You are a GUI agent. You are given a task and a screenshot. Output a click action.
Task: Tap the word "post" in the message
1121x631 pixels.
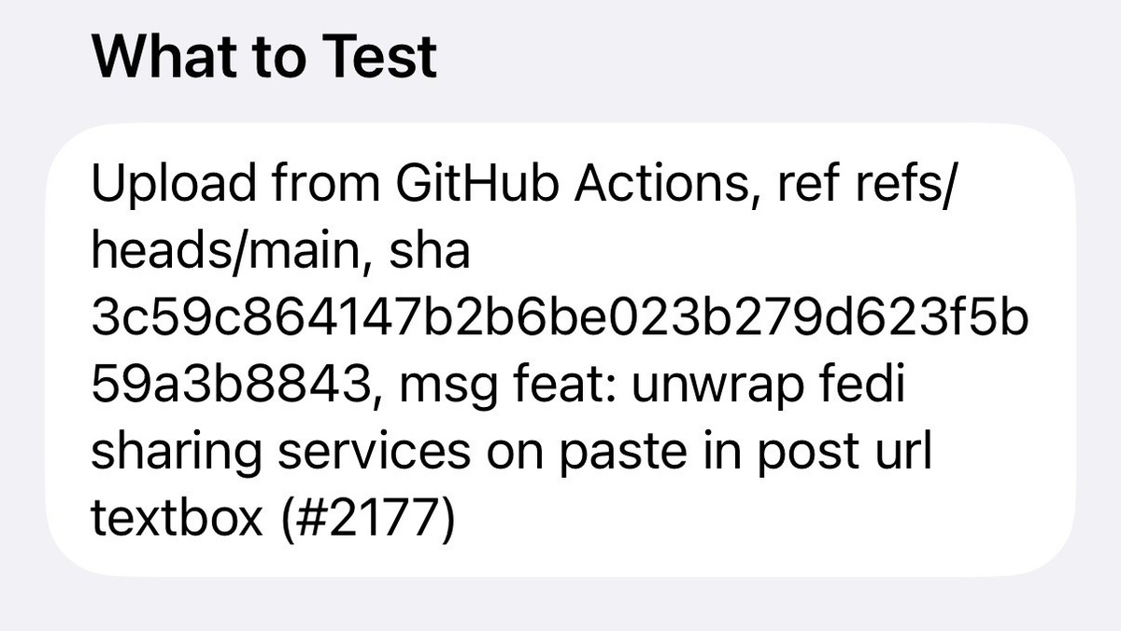pos(809,452)
